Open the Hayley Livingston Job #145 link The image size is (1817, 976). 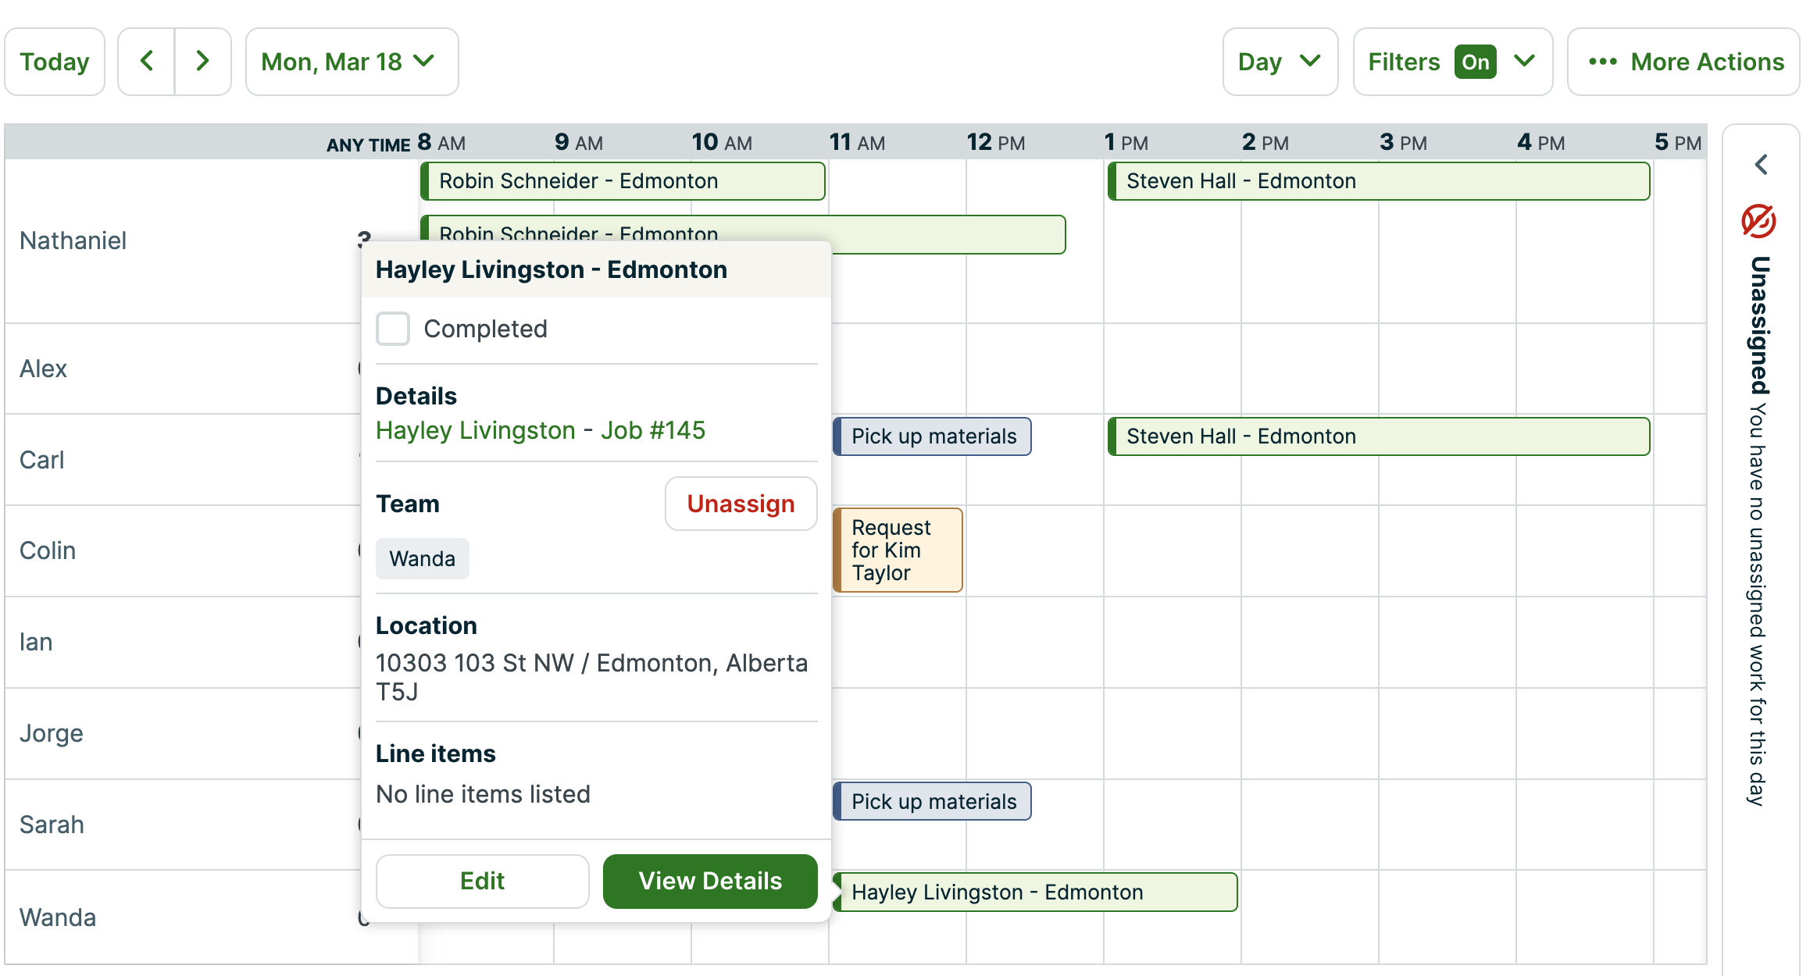click(x=541, y=429)
